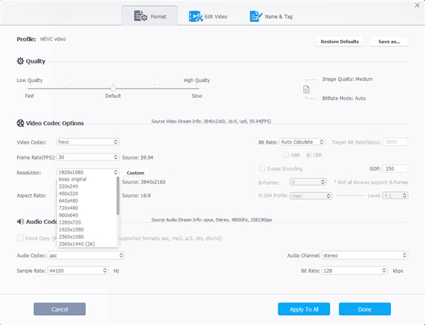This screenshot has width=425, height=325.
Task: Close the dialog with the X button
Action: coord(417,5)
